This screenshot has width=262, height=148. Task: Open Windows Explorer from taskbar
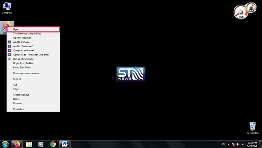[29, 144]
